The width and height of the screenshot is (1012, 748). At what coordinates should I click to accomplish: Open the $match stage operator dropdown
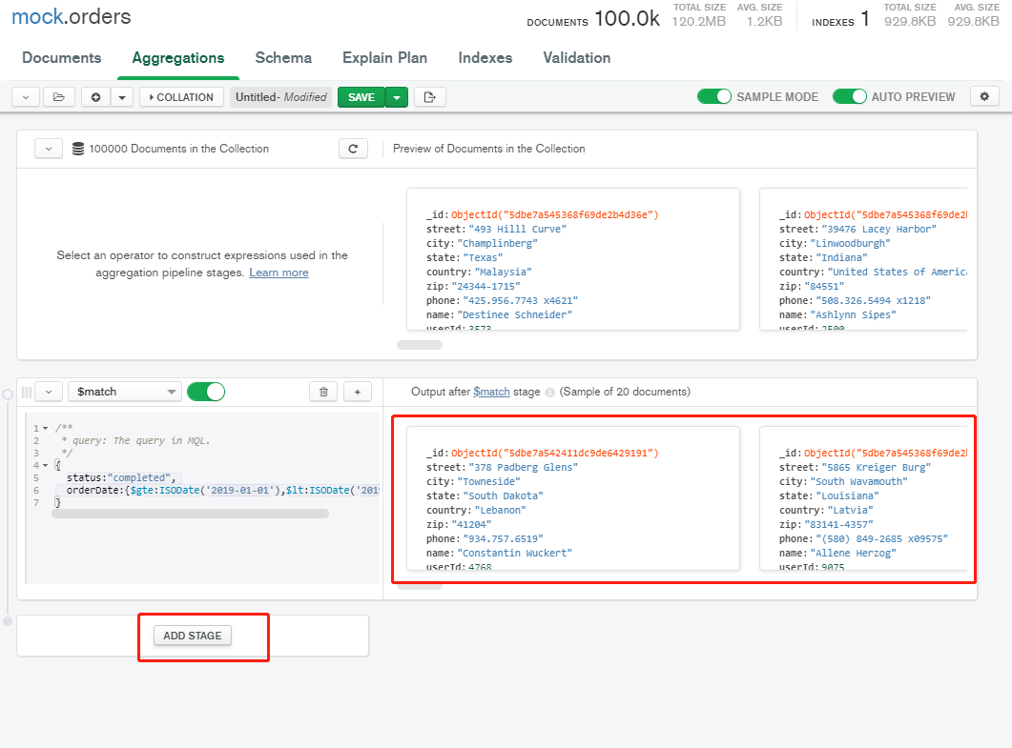click(124, 392)
